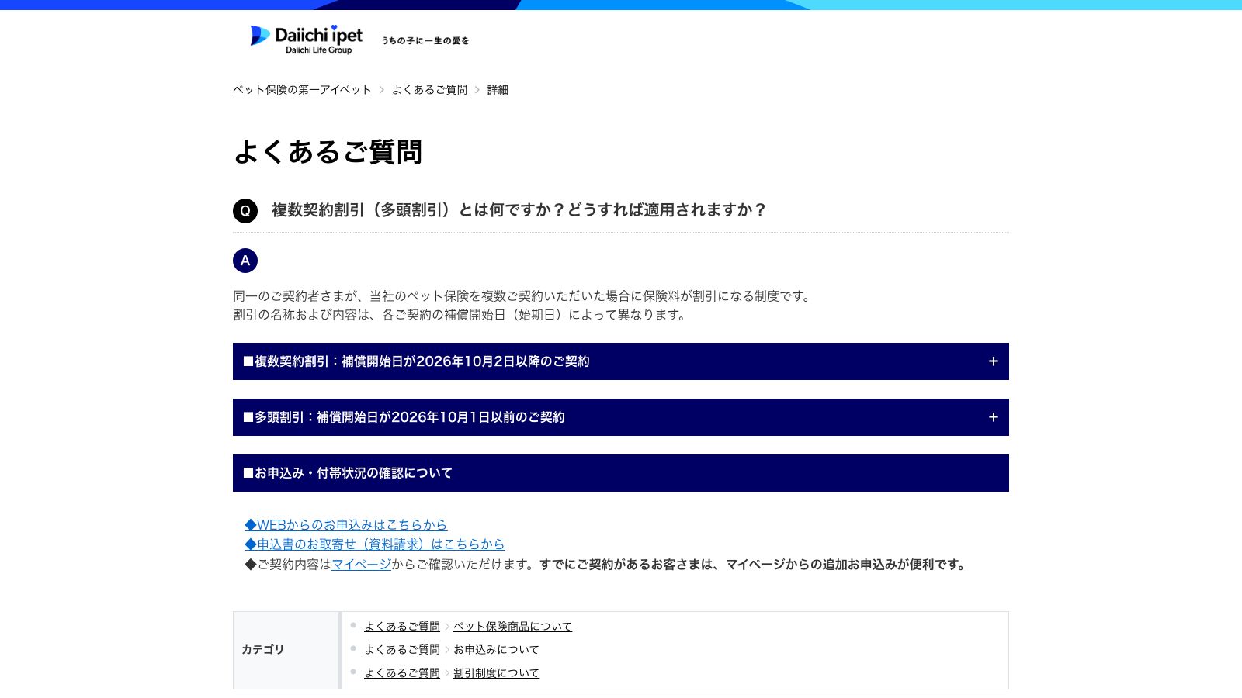Open the WEBからのお申込みはこちらから link
The image size is (1242, 698).
346,525
